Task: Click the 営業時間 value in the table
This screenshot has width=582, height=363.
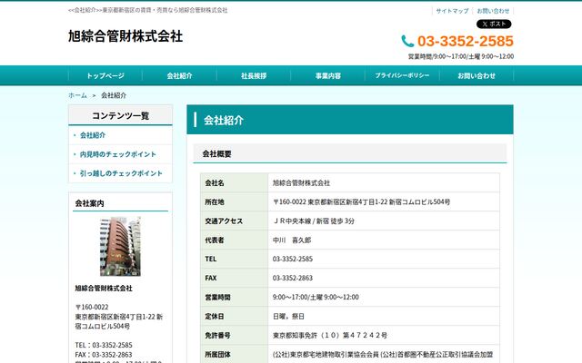Action: [316, 297]
